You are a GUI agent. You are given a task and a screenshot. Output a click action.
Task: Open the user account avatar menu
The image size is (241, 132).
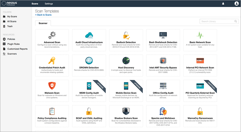click(x=236, y=3)
